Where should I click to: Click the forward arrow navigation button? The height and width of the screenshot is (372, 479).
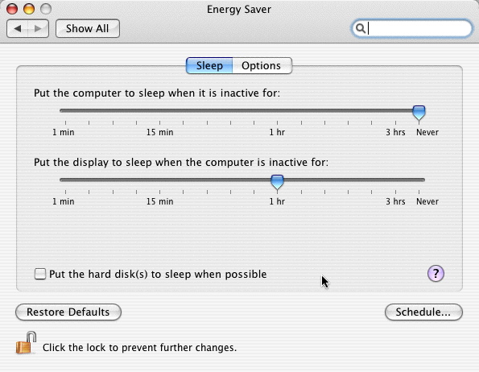click(38, 28)
